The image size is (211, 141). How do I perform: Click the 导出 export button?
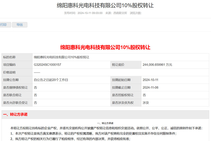tap(20, 25)
